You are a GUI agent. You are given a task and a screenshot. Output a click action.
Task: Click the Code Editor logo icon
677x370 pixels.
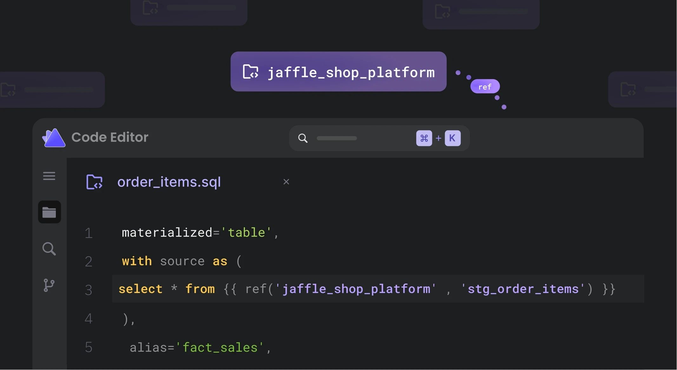pyautogui.click(x=54, y=138)
